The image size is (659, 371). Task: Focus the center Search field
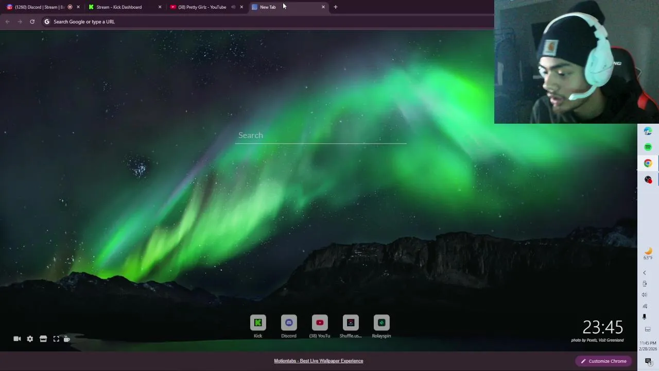coord(321,135)
